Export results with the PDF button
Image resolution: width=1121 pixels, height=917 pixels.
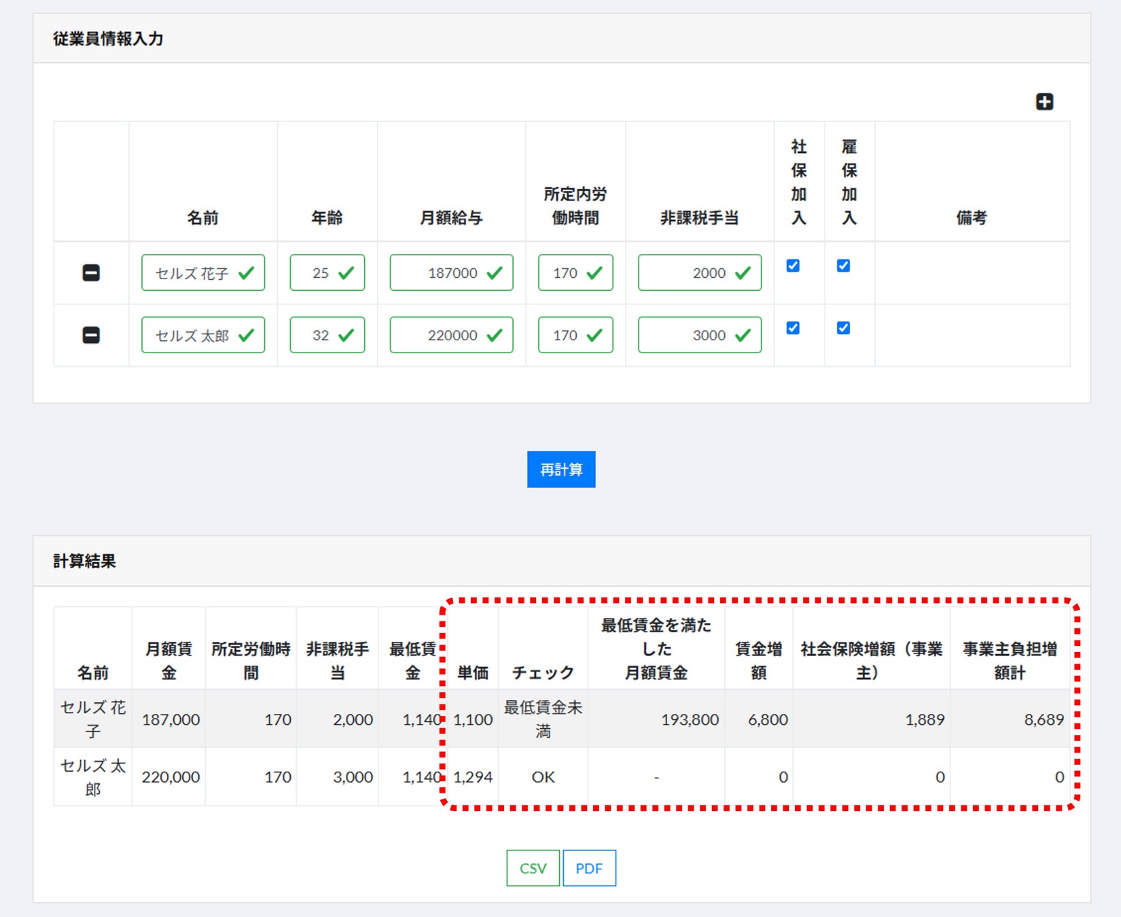pos(589,868)
